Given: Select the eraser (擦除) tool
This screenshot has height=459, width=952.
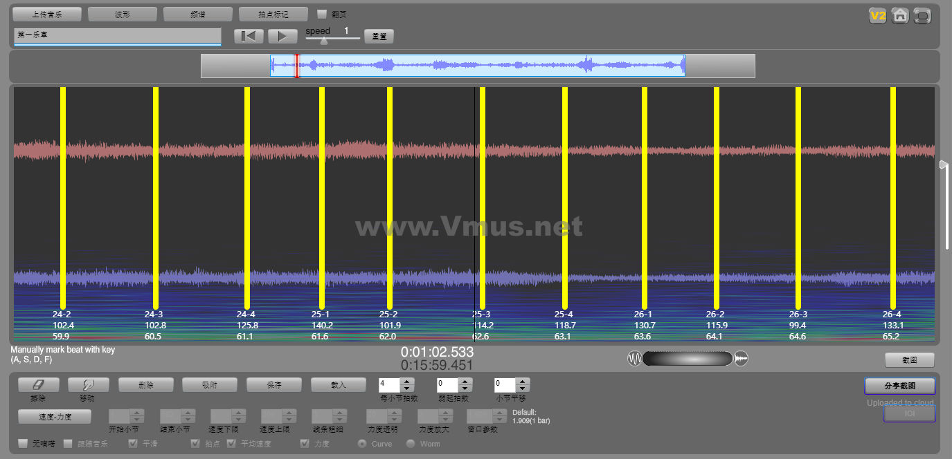Looking at the screenshot, I should [x=38, y=385].
